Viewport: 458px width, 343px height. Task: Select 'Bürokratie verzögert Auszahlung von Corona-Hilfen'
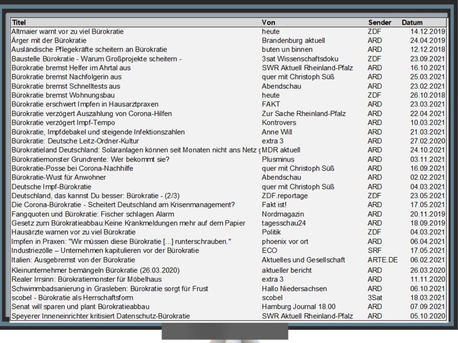pyautogui.click(x=229, y=114)
